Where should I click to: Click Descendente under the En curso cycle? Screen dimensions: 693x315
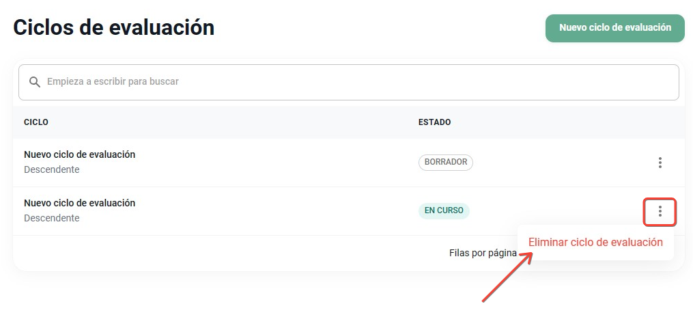tap(52, 218)
